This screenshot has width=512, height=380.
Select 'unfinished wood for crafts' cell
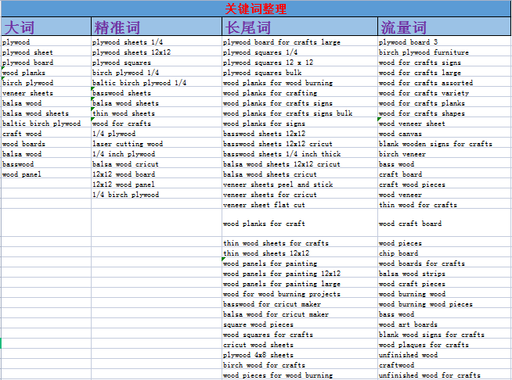tap(444, 375)
